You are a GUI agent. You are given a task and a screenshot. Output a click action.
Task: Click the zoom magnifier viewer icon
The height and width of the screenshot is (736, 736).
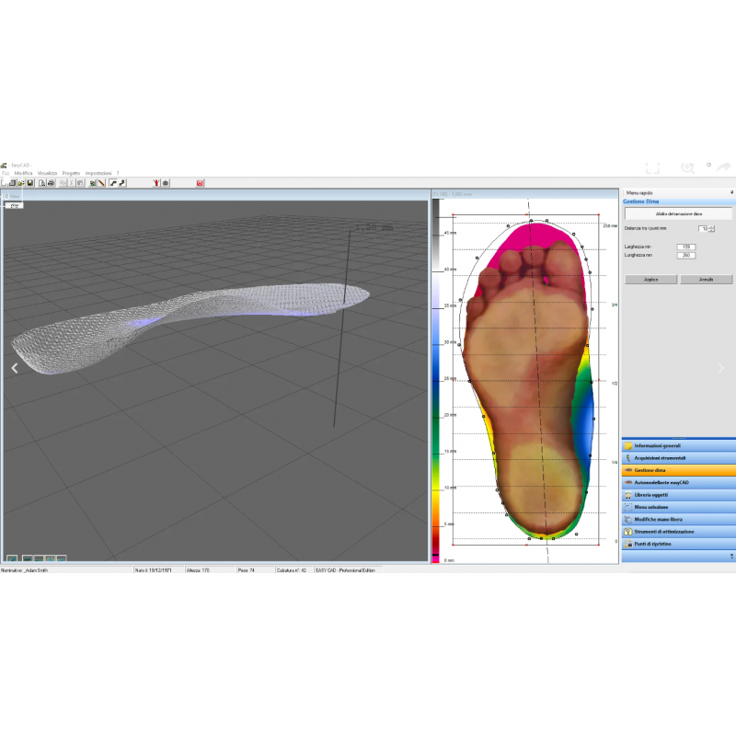[687, 168]
